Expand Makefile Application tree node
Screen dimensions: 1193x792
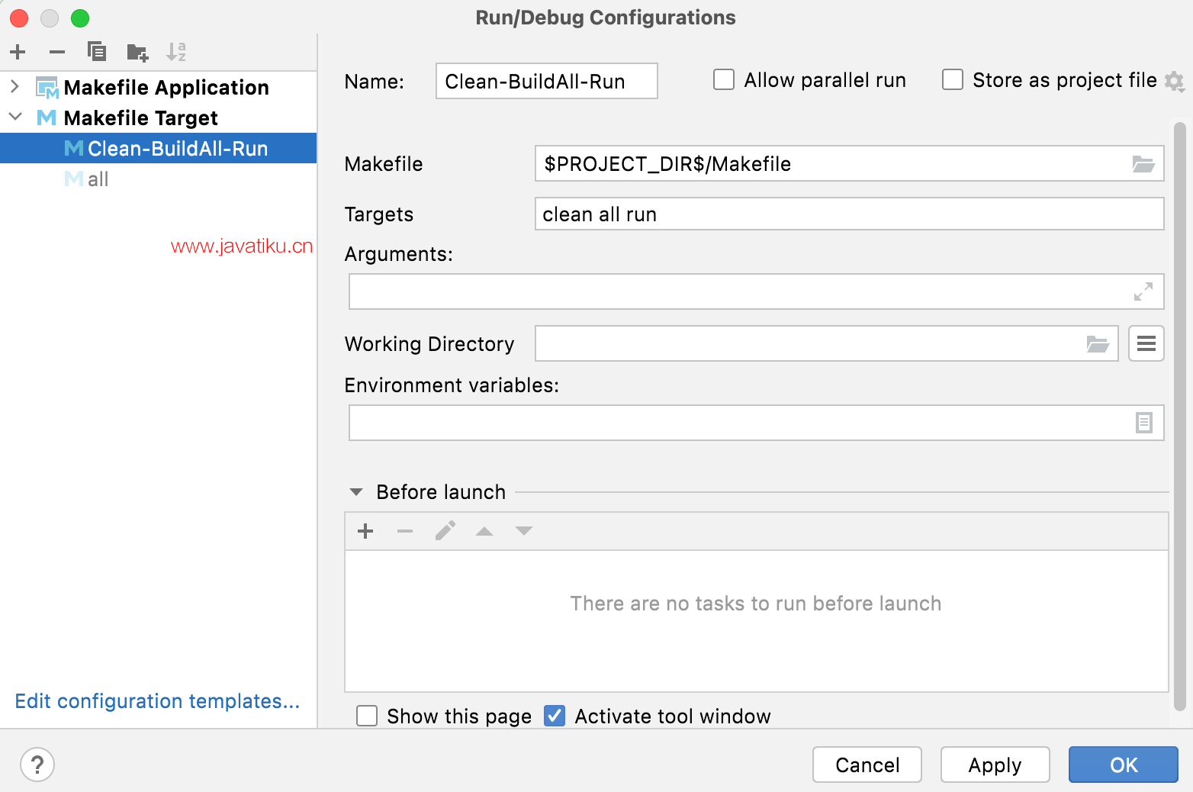[14, 86]
